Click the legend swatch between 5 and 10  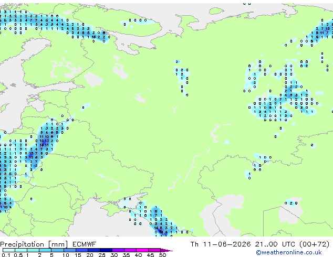pos(57,250)
